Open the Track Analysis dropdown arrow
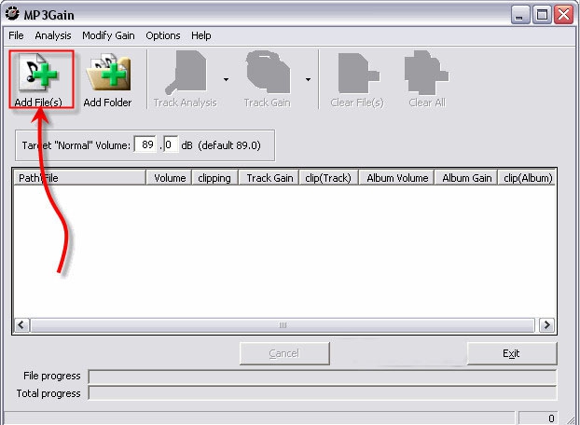Image resolution: width=580 pixels, height=425 pixels. coord(226,79)
